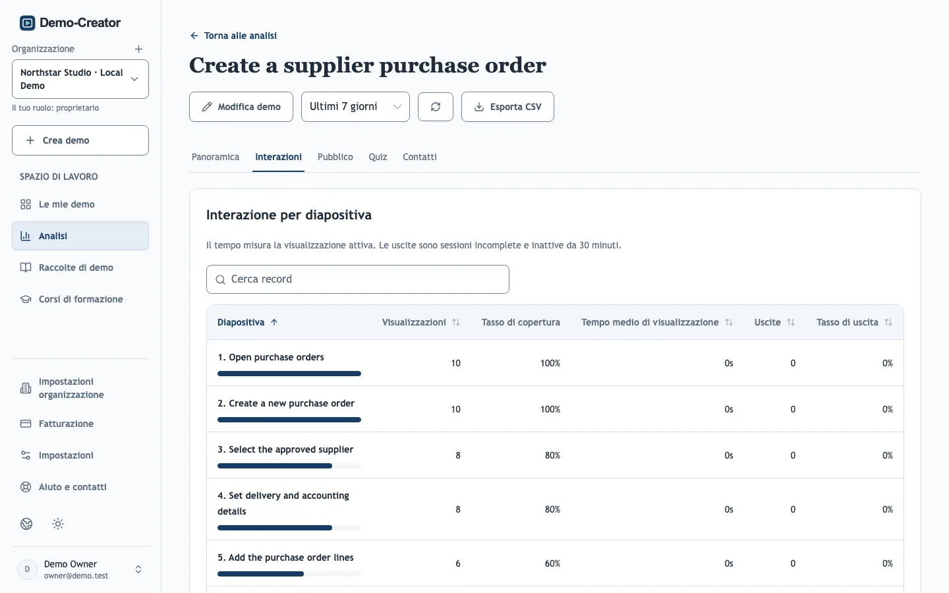Go to Raccolte di demo
The height and width of the screenshot is (593, 949).
coord(80,268)
